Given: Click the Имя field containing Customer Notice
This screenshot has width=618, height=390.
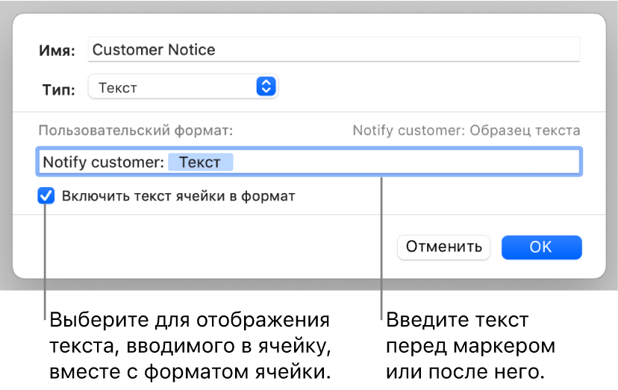Looking at the screenshot, I should [334, 49].
